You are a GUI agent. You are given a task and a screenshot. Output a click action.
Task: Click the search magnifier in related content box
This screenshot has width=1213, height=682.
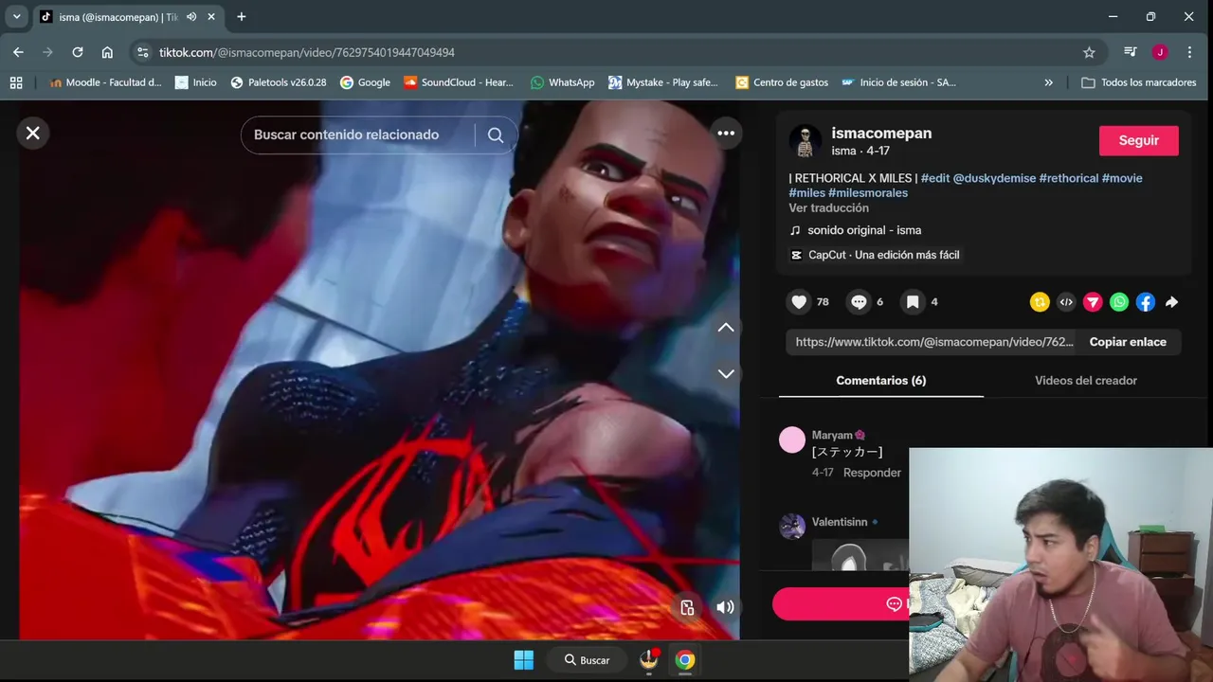pos(496,135)
